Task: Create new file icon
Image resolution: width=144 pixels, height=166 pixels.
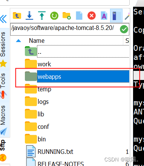Action: [79, 16]
